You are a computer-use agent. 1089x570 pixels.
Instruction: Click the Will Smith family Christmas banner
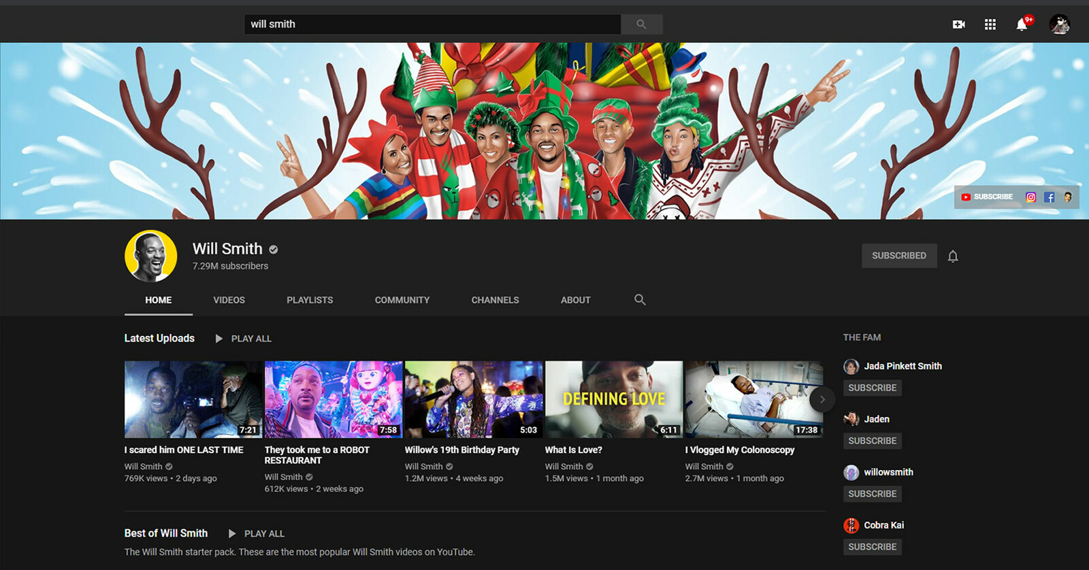coord(544,131)
